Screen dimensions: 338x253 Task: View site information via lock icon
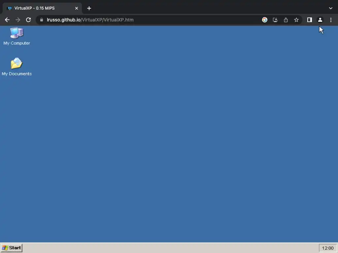pos(42,20)
